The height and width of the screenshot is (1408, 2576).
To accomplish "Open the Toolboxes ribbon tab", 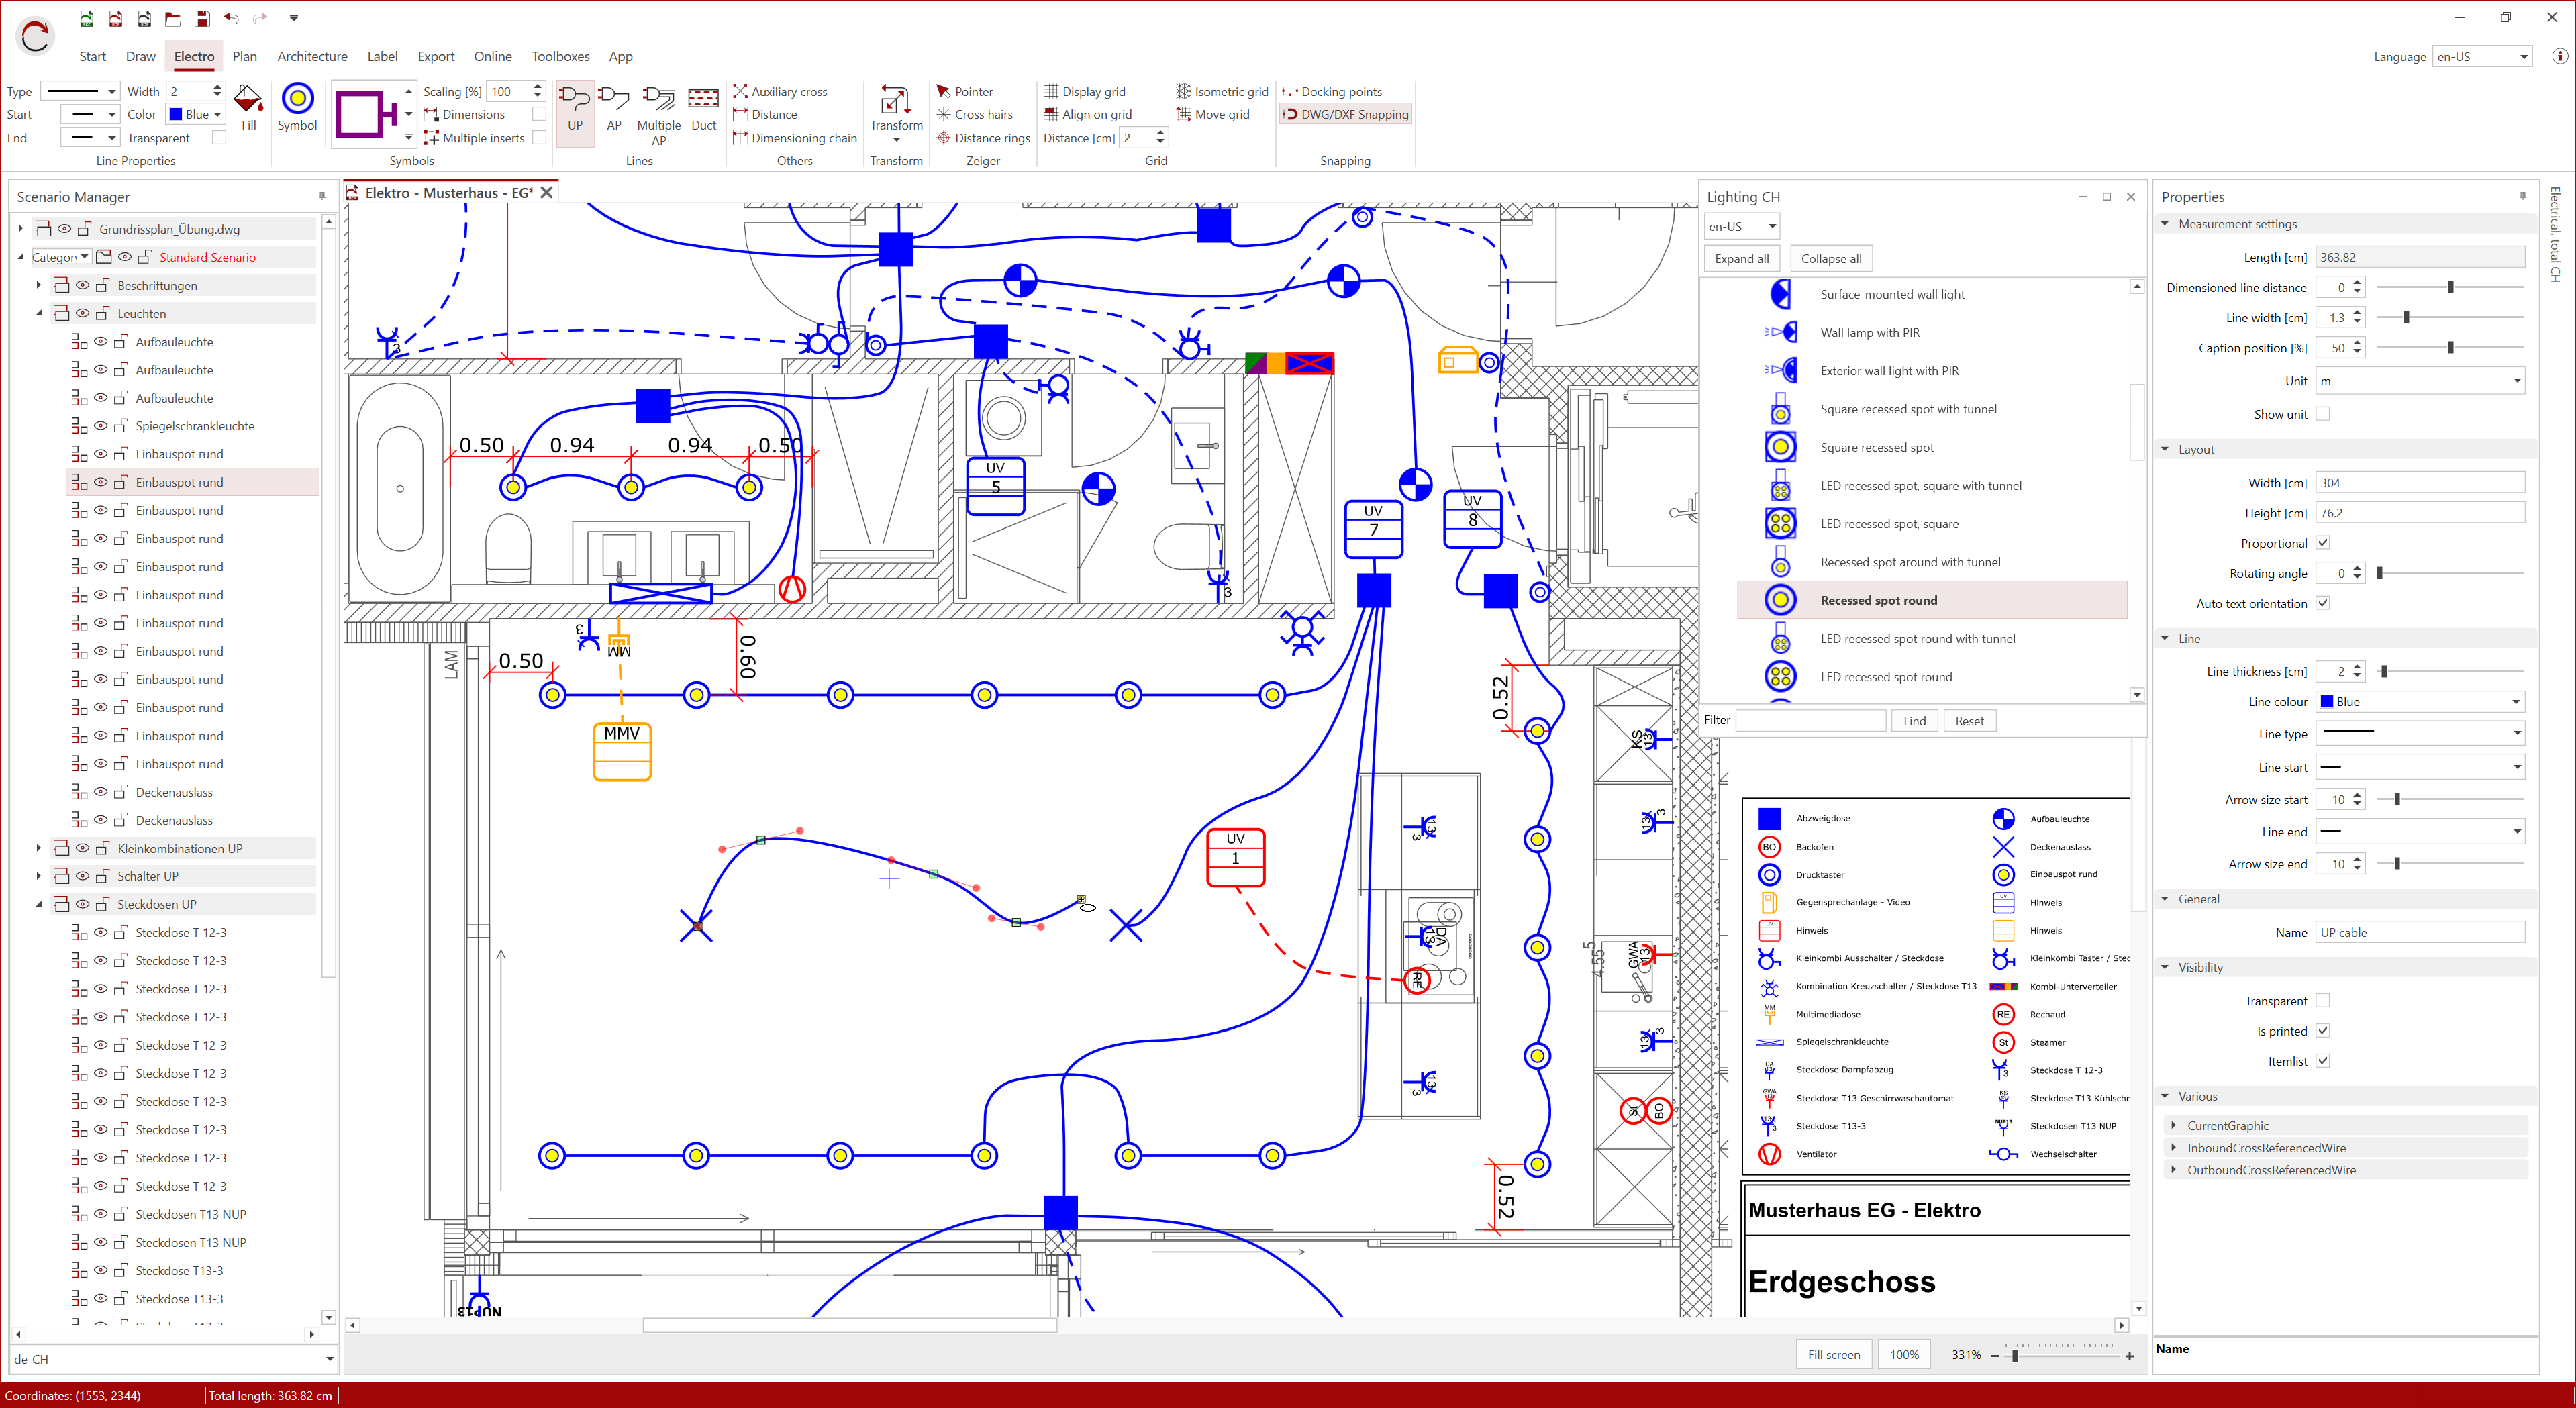I will coord(559,57).
